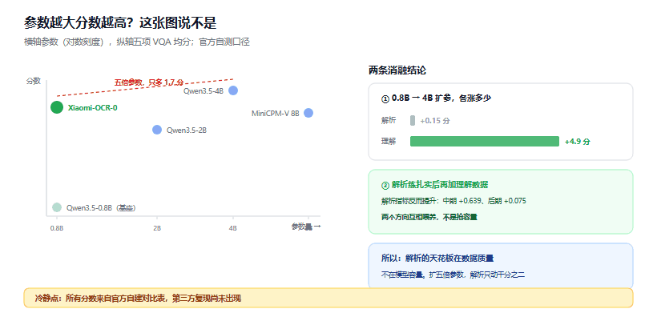Click the main title 参数越大分数越高
Viewport: 657px width, 317px height.
(120, 23)
